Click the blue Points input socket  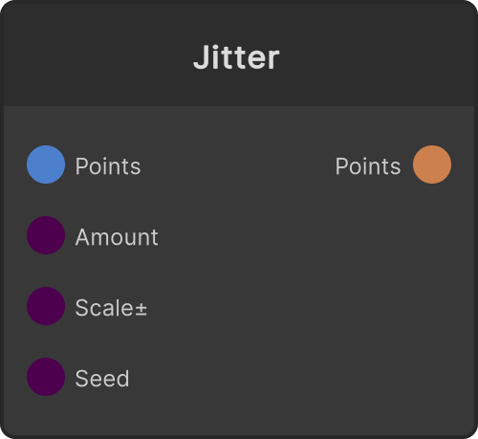tap(46, 165)
